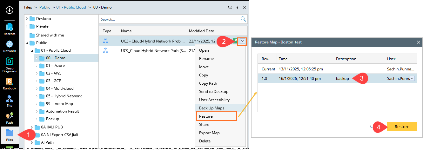This screenshot has height=150, width=423.
Task: Open the dropdown arrow on the UC3 row
Action: pos(243,41)
